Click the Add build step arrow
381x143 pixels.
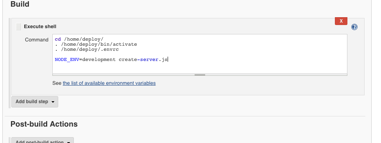click(x=53, y=102)
